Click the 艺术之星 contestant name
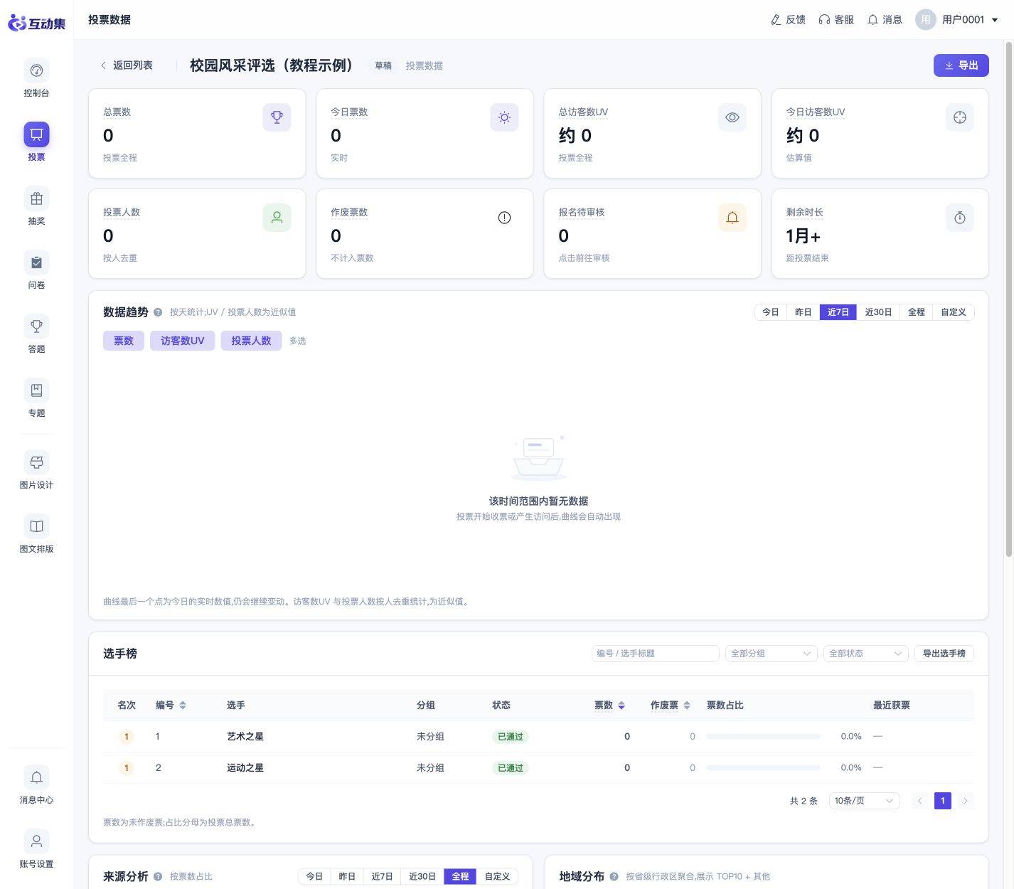 (x=245, y=737)
